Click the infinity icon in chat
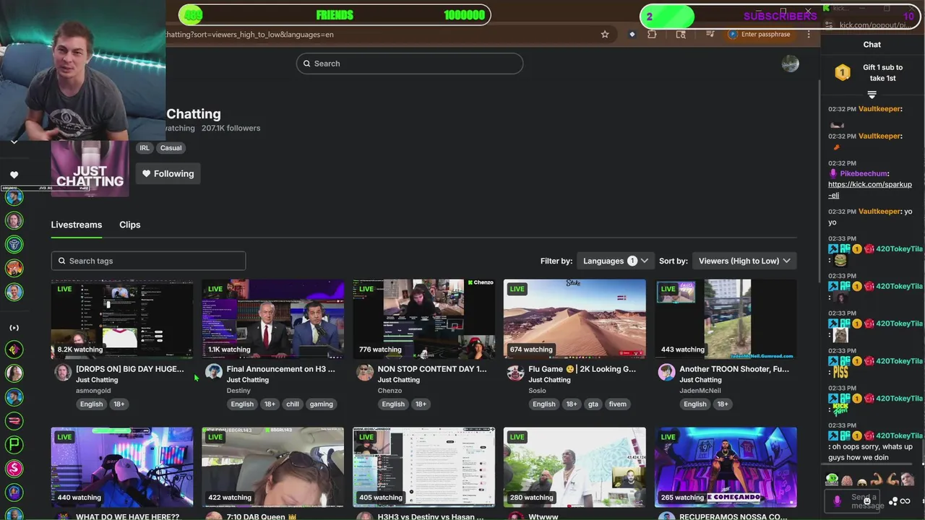Image resolution: width=925 pixels, height=520 pixels. click(x=905, y=501)
